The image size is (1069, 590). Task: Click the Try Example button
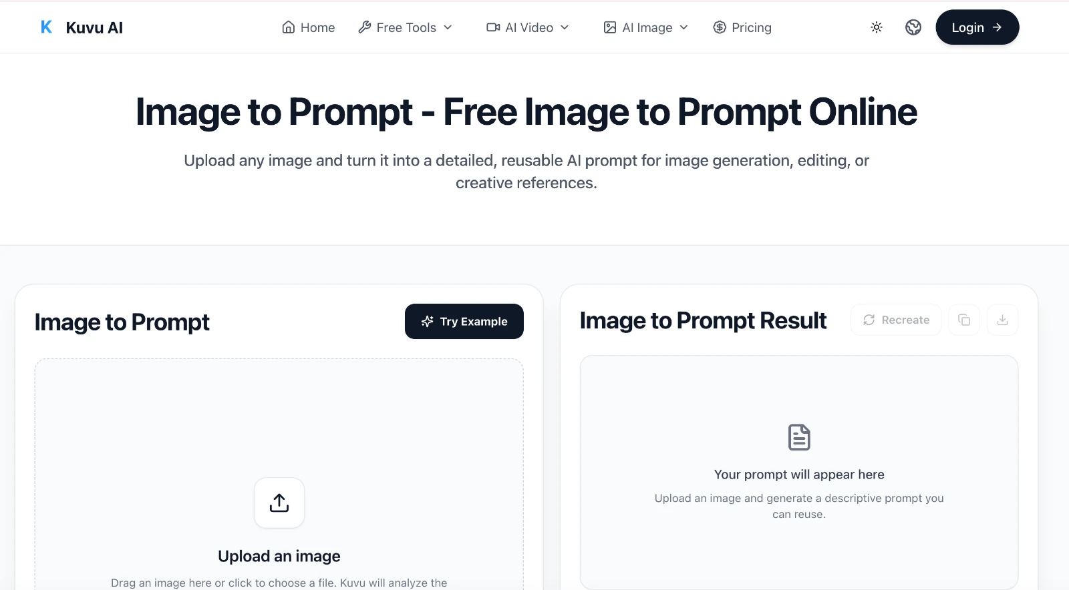pyautogui.click(x=464, y=322)
